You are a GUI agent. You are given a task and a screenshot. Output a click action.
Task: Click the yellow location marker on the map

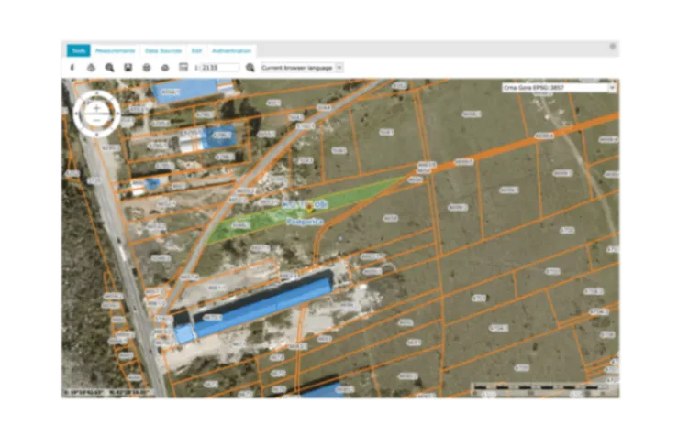click(x=309, y=210)
